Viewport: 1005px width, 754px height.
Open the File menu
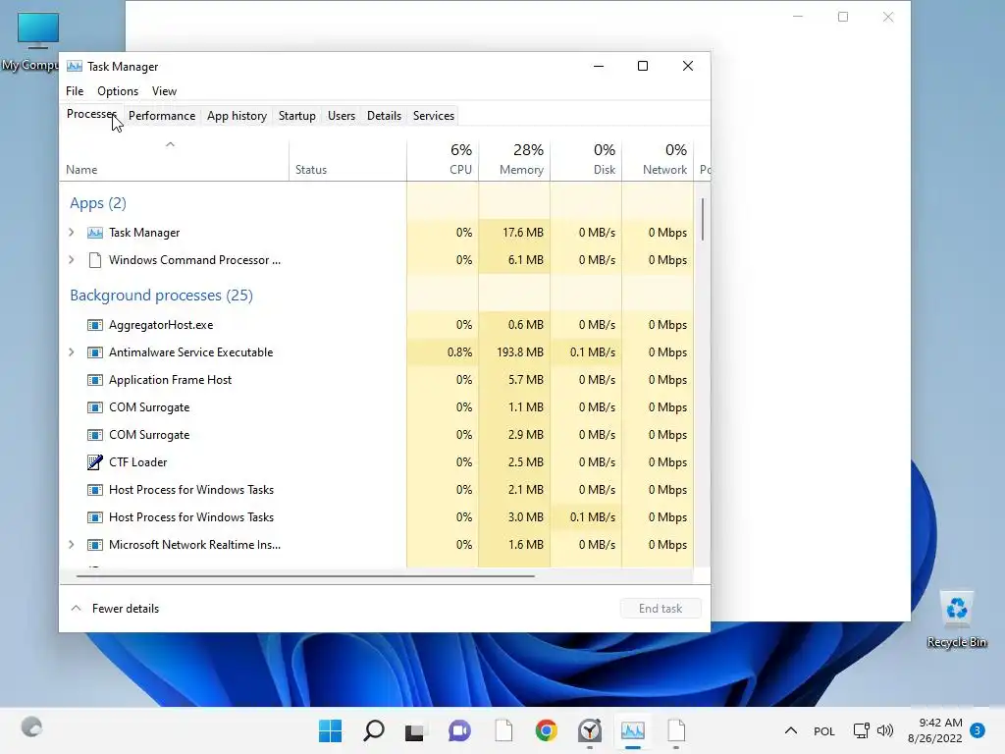(75, 91)
